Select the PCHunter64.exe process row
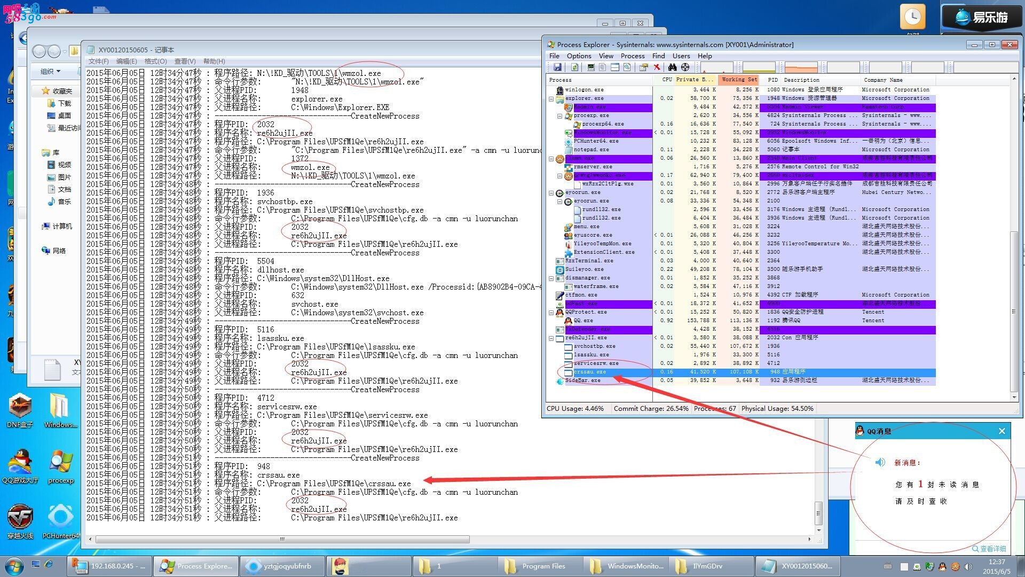Screen dimensions: 1025x577 741,141
